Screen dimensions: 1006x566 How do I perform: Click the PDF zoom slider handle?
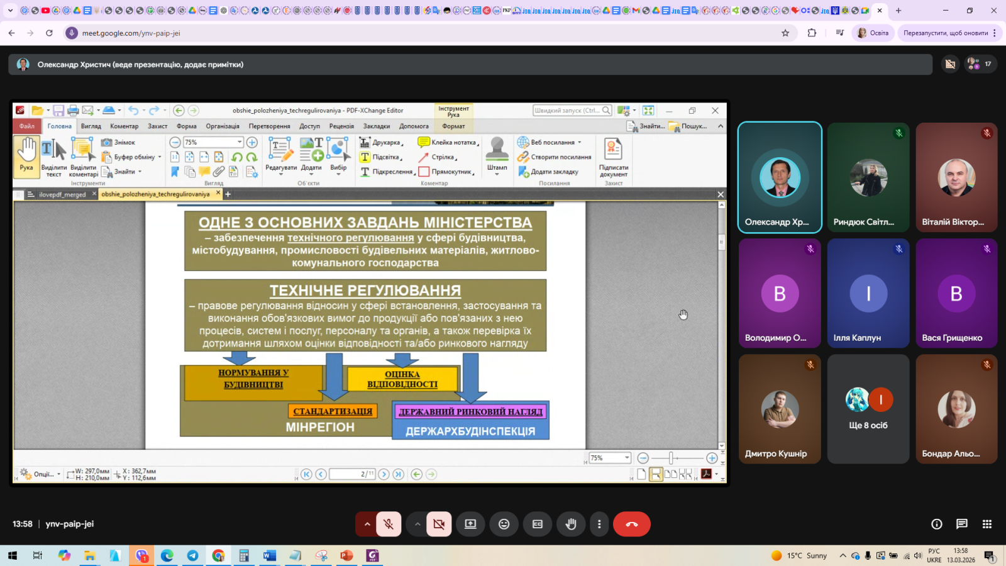[671, 458]
